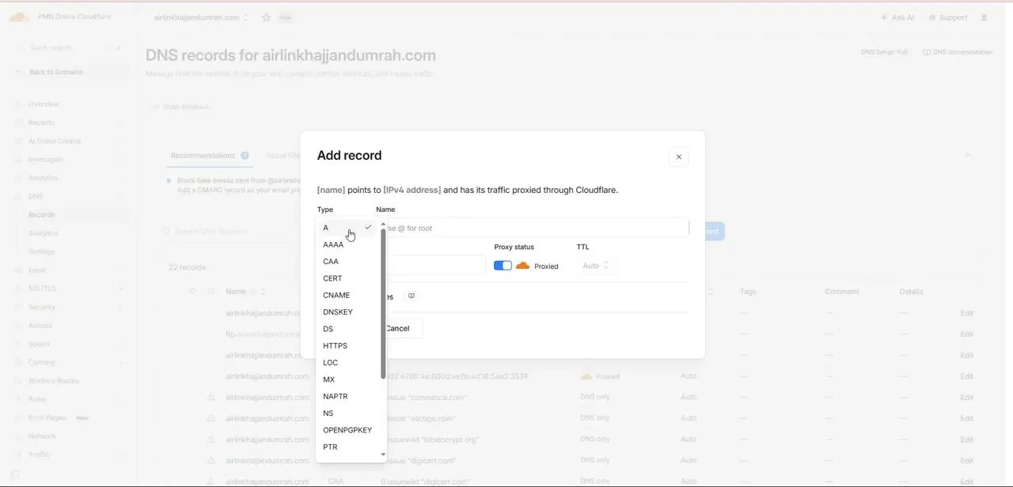Viewport: 1013px width, 487px height.
Task: Switch to Recommendations tab
Action: (x=211, y=156)
